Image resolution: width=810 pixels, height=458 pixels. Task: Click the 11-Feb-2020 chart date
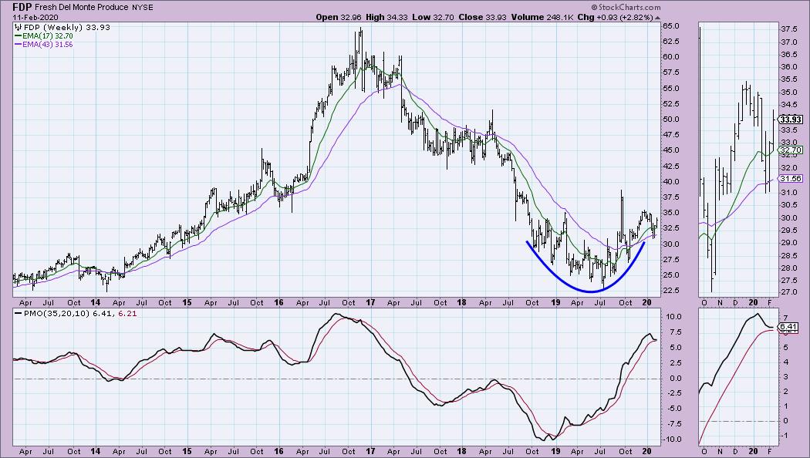[x=34, y=17]
